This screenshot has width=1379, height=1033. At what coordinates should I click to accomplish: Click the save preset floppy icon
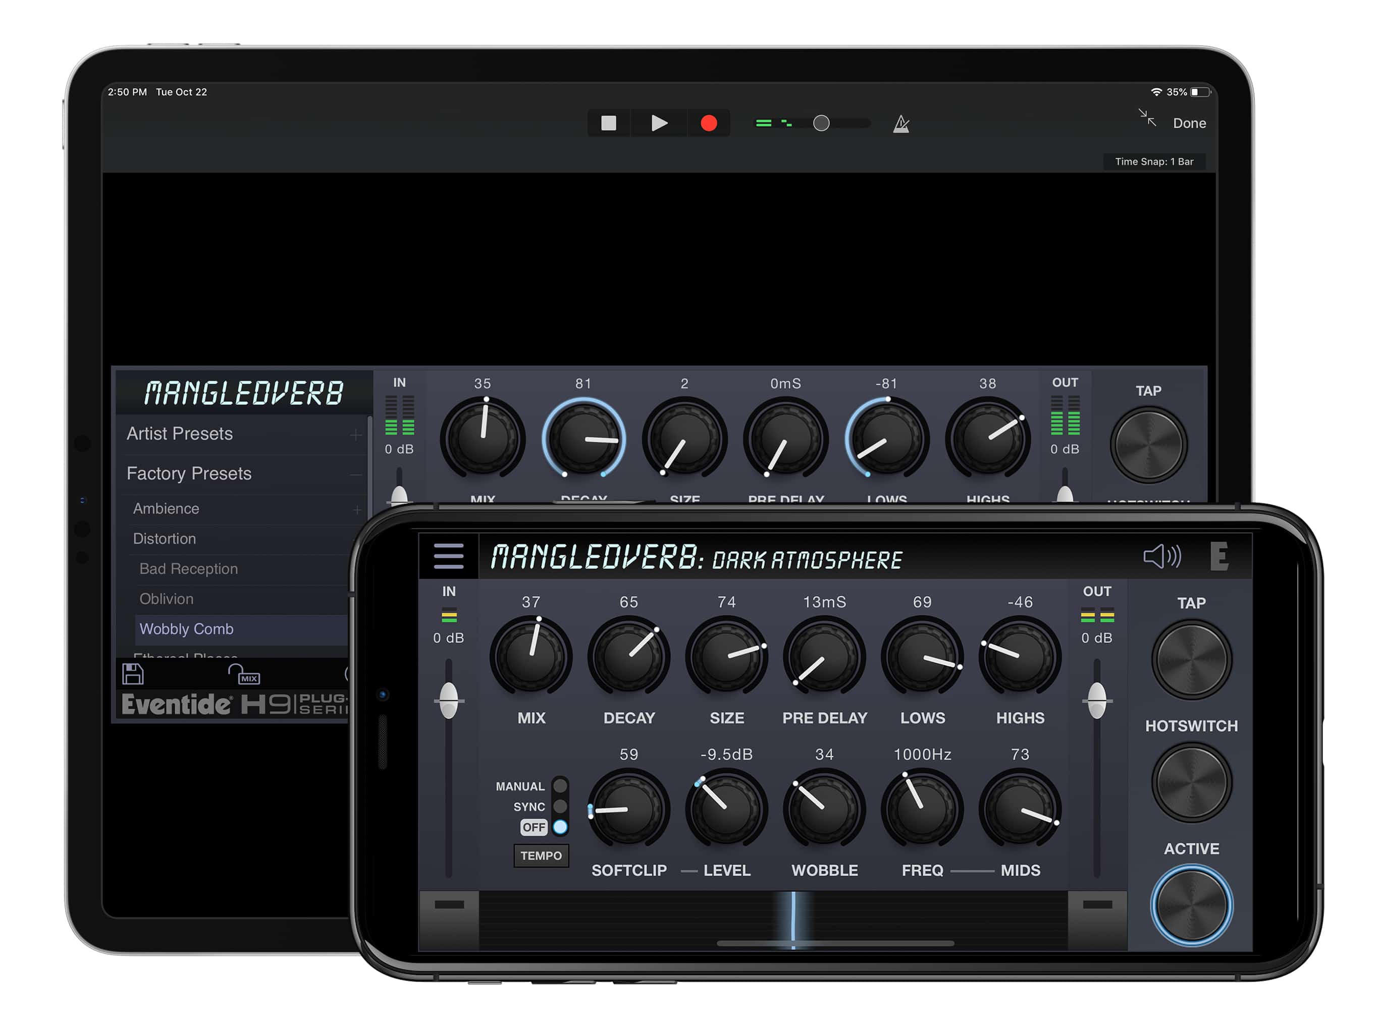133,674
